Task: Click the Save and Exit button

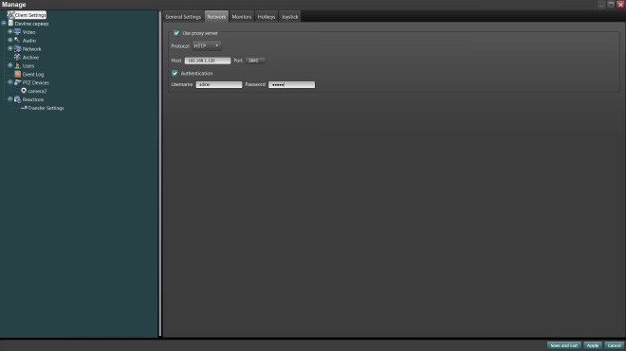Action: tap(563, 345)
